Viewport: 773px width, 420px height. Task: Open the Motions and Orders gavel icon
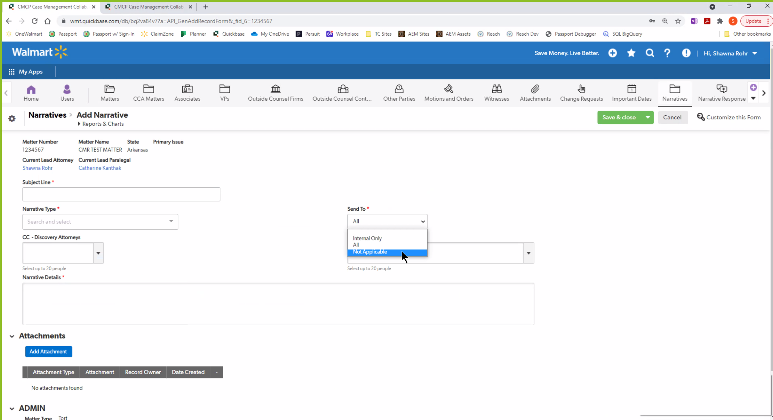click(x=448, y=89)
